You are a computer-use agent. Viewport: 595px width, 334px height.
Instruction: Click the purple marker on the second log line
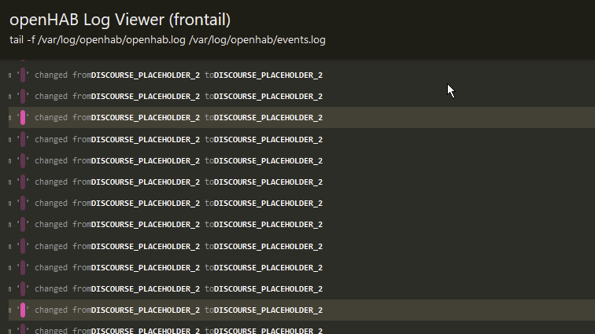coord(23,97)
